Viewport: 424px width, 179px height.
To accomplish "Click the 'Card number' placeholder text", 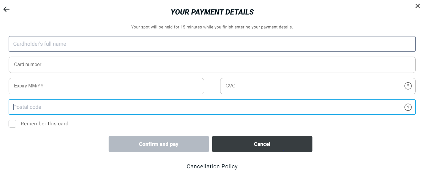I will (28, 65).
